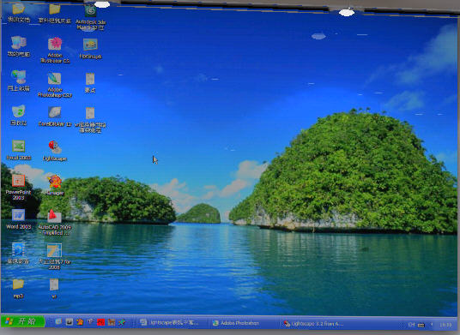This screenshot has width=460, height=335.
Task: Open the Adobe Illustrator CS desktop icon
Action: click(x=55, y=50)
